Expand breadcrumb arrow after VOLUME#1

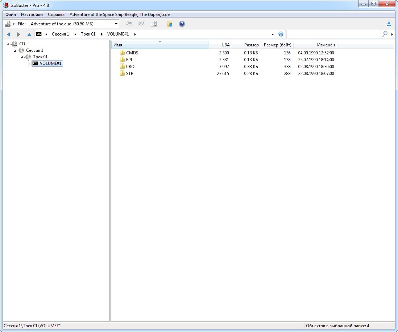click(x=135, y=34)
